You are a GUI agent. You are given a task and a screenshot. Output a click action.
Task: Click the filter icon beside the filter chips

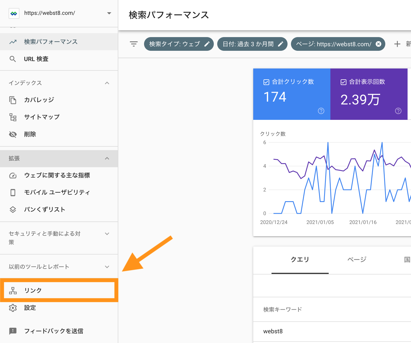tap(133, 44)
